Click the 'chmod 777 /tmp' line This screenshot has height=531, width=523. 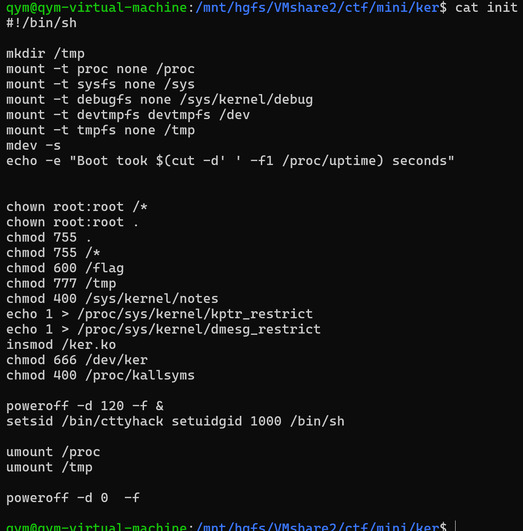pos(61,284)
